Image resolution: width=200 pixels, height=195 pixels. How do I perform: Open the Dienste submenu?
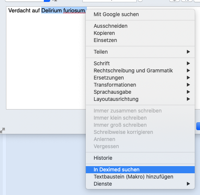point(140,184)
